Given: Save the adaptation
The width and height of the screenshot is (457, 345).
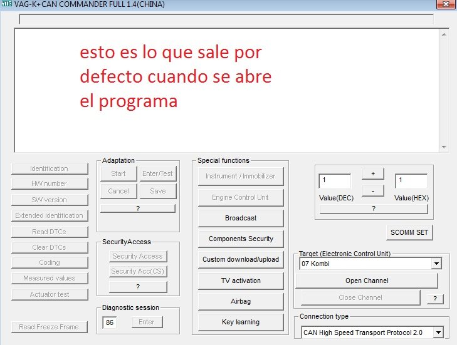Looking at the screenshot, I should pyautogui.click(x=158, y=191).
